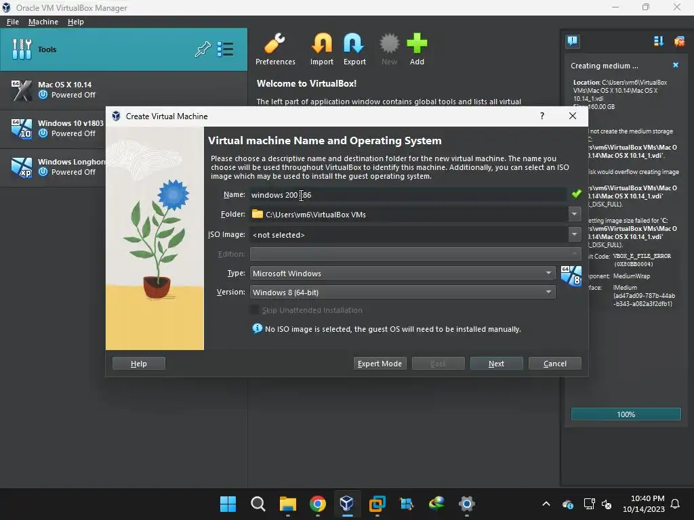
Task: Open File Explorer from taskbar
Action: click(x=287, y=504)
